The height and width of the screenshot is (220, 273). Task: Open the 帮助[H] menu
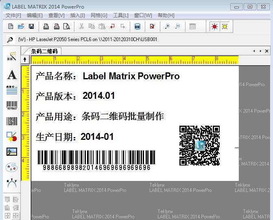pyautogui.click(x=166, y=15)
